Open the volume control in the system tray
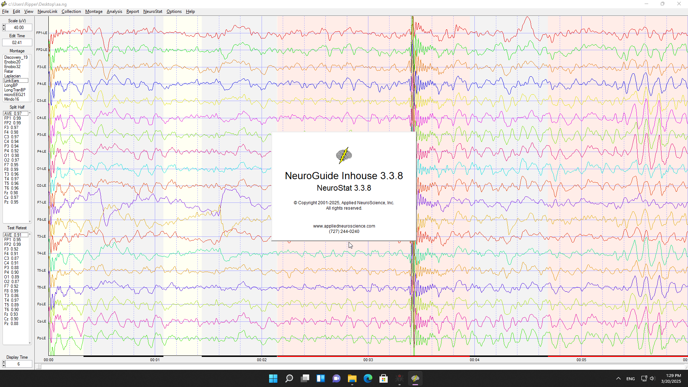The height and width of the screenshot is (387, 688). (652, 378)
